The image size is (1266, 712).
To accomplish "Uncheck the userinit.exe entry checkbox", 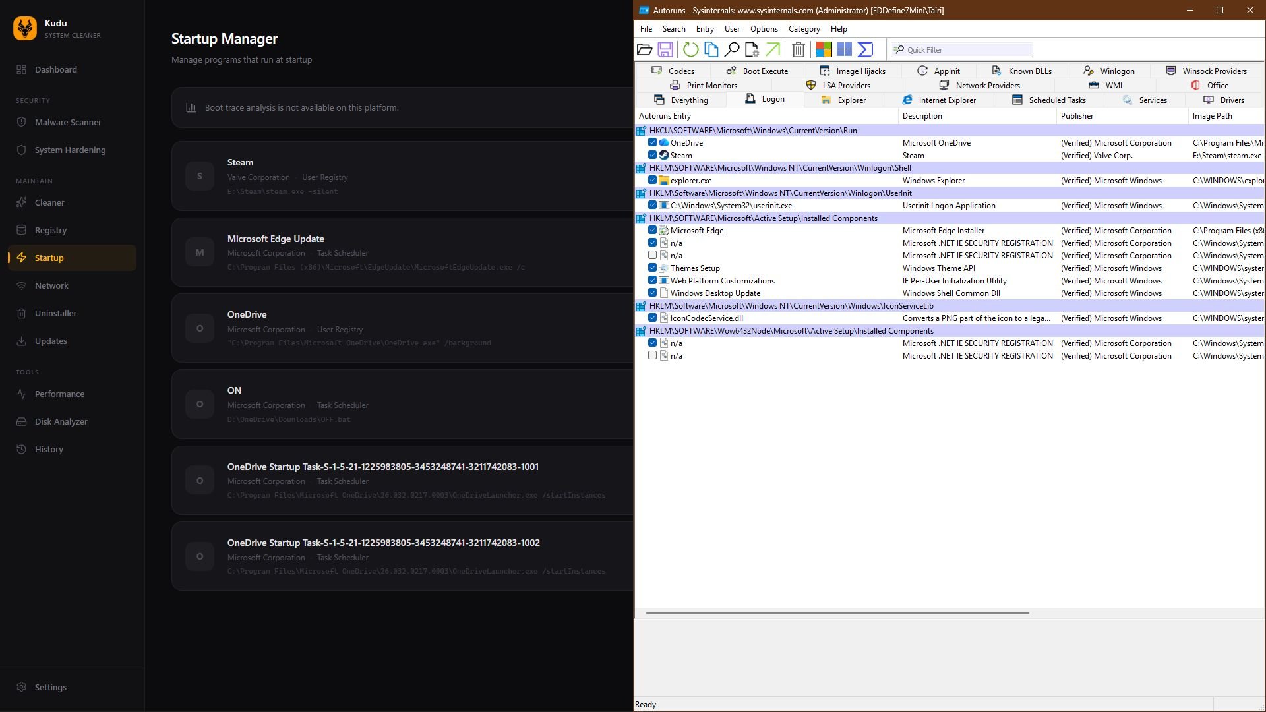I will tap(652, 205).
